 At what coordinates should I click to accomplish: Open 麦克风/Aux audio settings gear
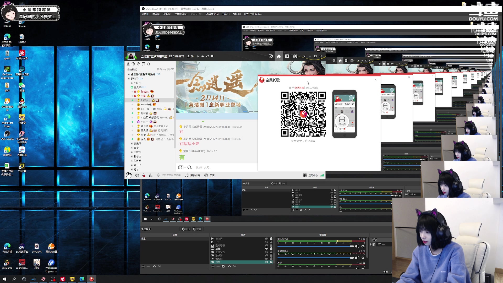pyautogui.click(x=363, y=246)
